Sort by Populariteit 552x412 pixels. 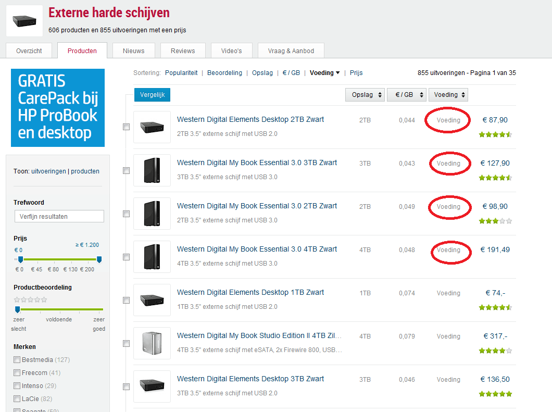tap(181, 73)
